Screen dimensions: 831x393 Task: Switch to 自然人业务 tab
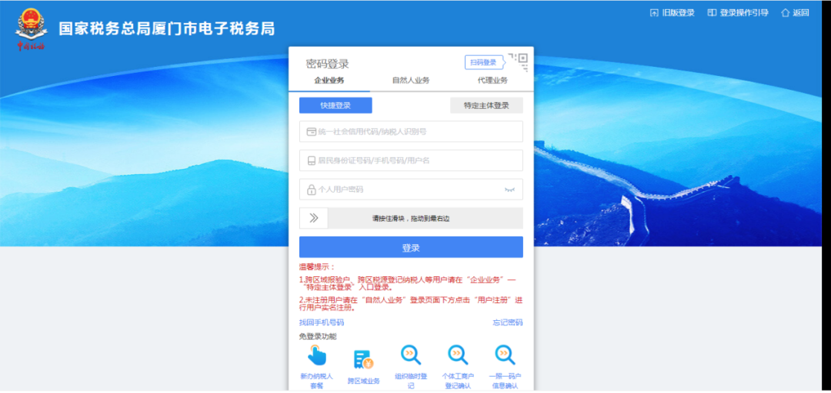click(x=411, y=81)
